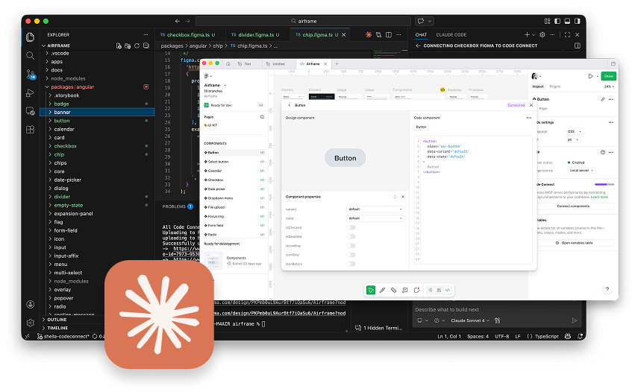Image resolution: width=635 pixels, height=392 pixels.
Task: Open Source Control view with badge
Action: point(31,74)
